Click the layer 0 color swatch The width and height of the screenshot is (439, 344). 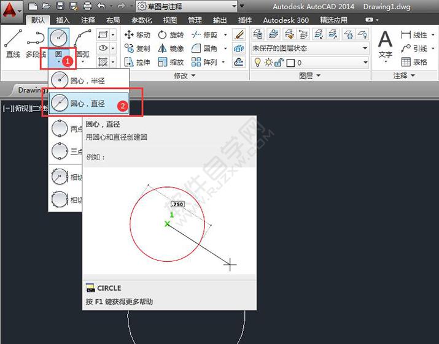pyautogui.click(x=290, y=62)
